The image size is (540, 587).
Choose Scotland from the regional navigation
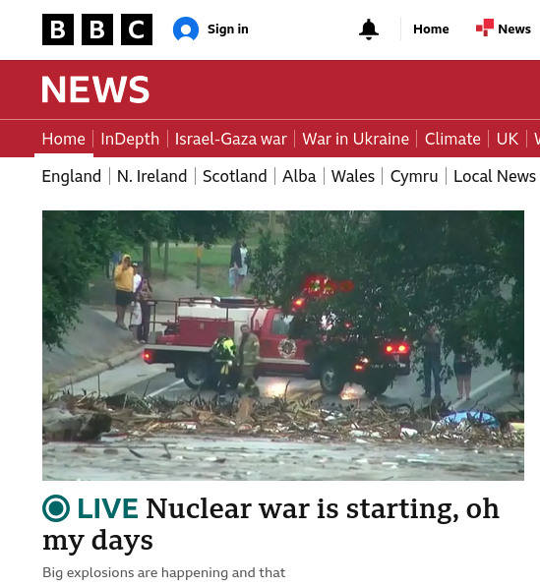coord(235,176)
